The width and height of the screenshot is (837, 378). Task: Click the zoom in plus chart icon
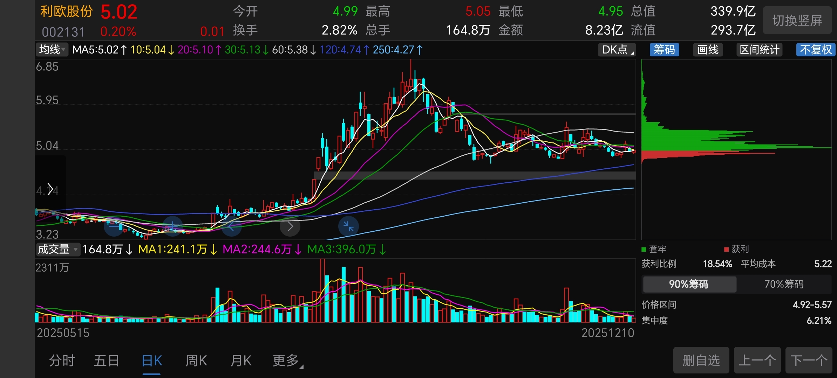[x=172, y=226]
